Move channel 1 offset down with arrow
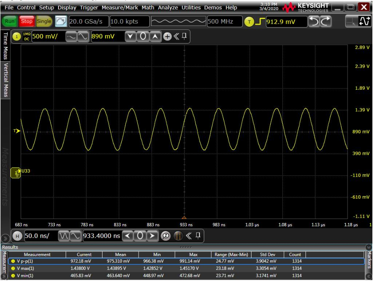 coord(130,36)
